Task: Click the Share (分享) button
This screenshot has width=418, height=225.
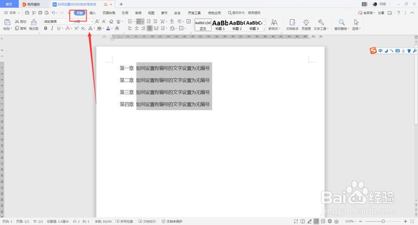Action: pyautogui.click(x=381, y=13)
